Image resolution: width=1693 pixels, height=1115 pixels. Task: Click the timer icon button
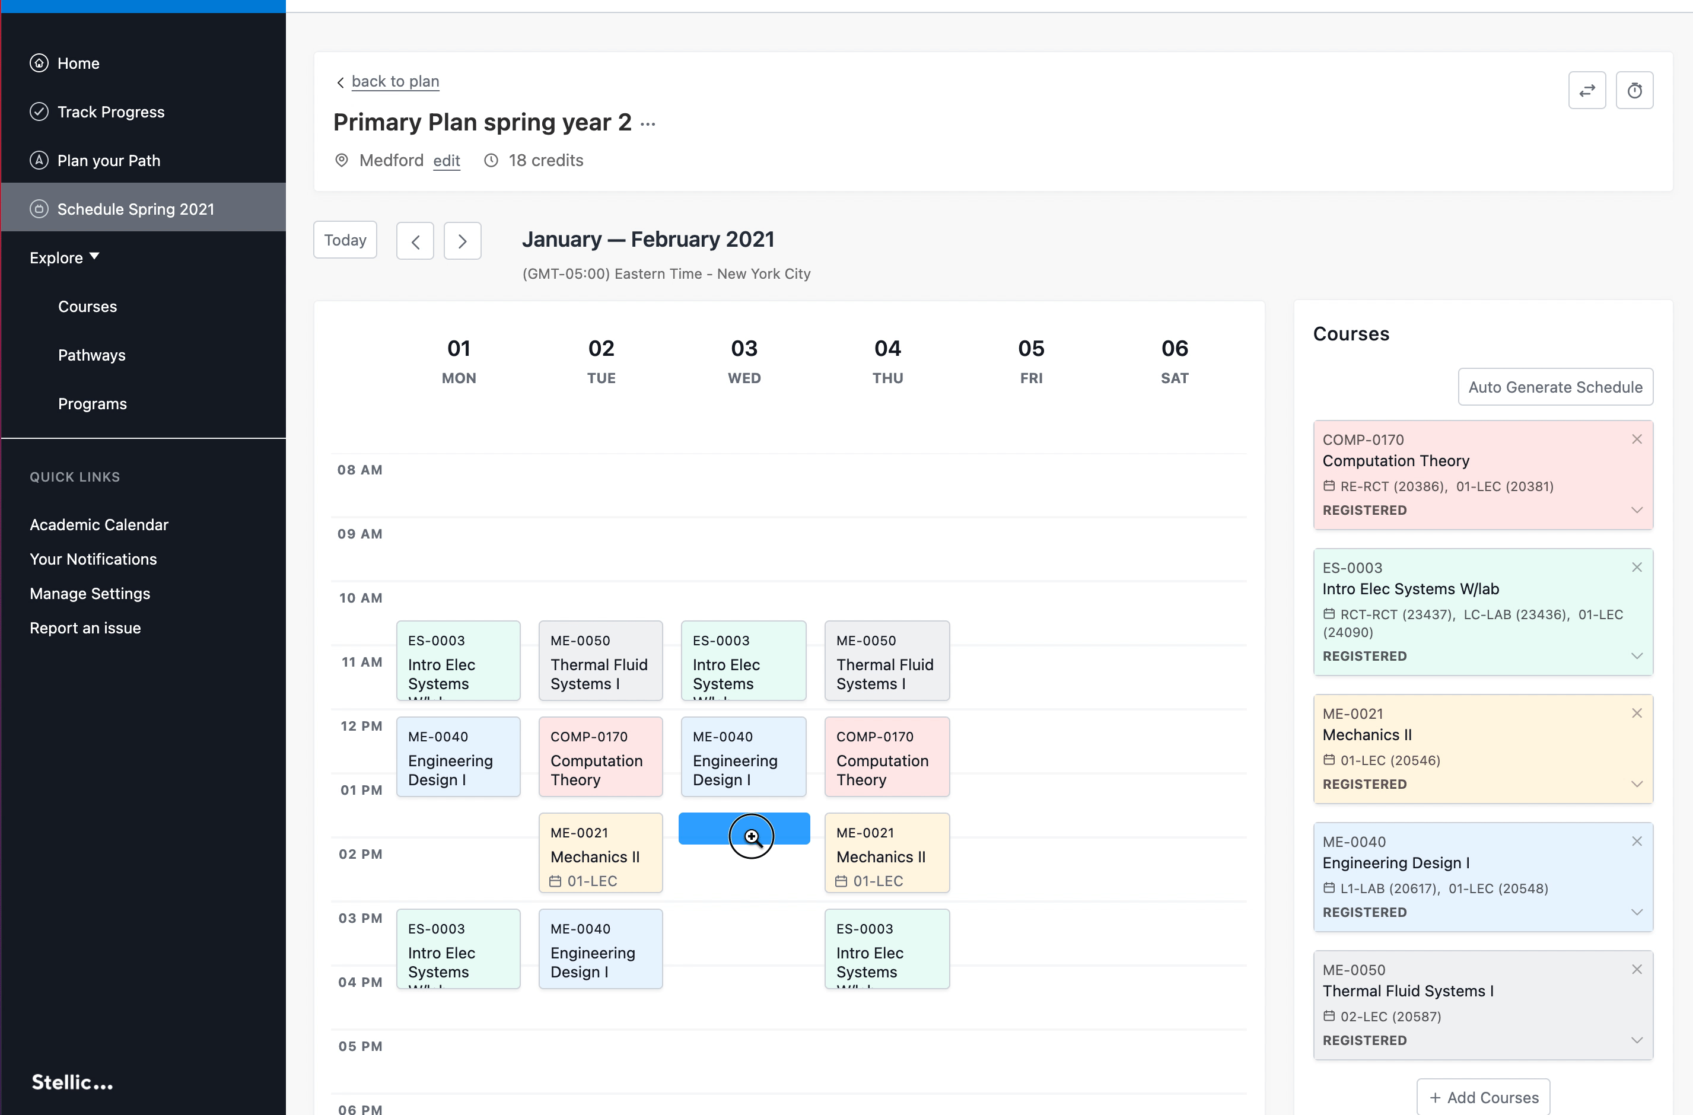point(1634,90)
